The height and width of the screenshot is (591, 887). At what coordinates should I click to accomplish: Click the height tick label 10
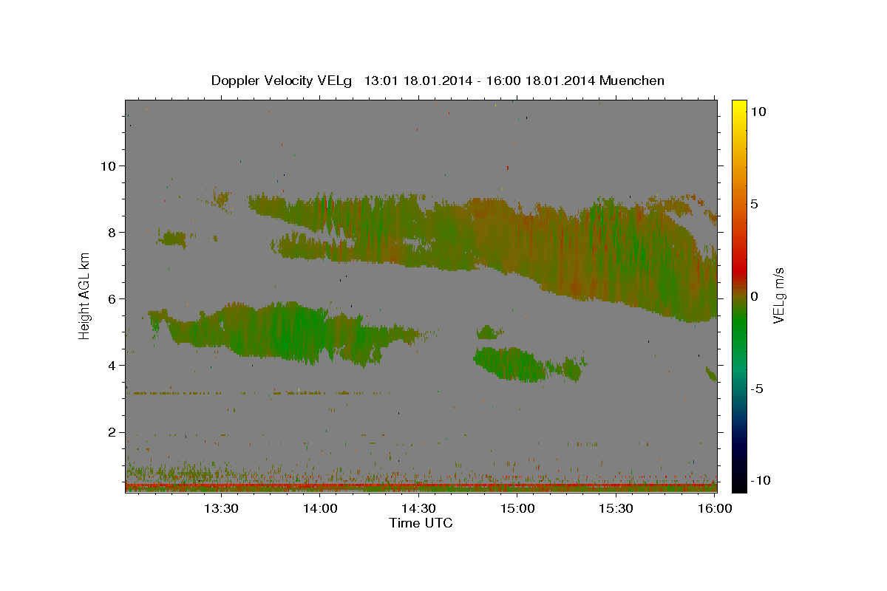pos(107,165)
